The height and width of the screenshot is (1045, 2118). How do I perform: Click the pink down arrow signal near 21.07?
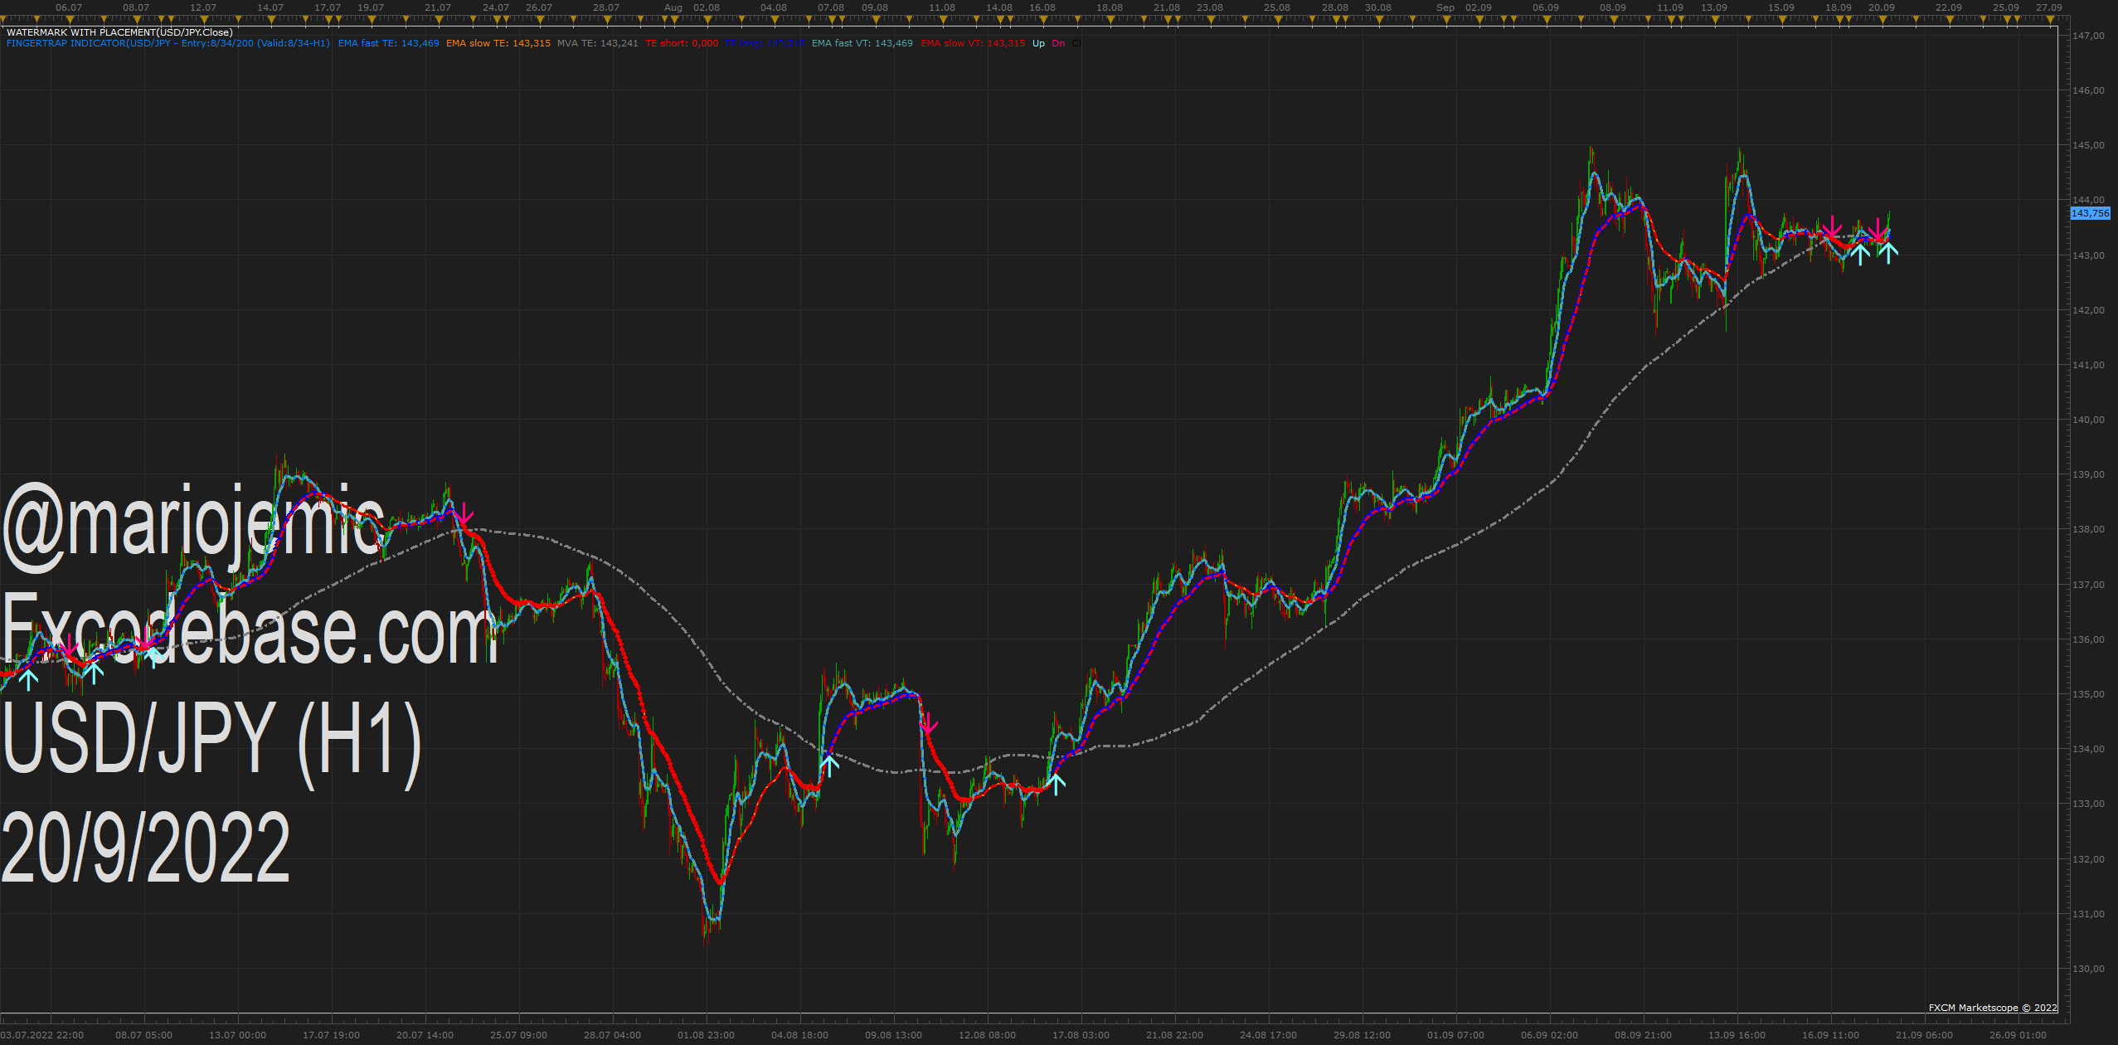click(x=464, y=513)
